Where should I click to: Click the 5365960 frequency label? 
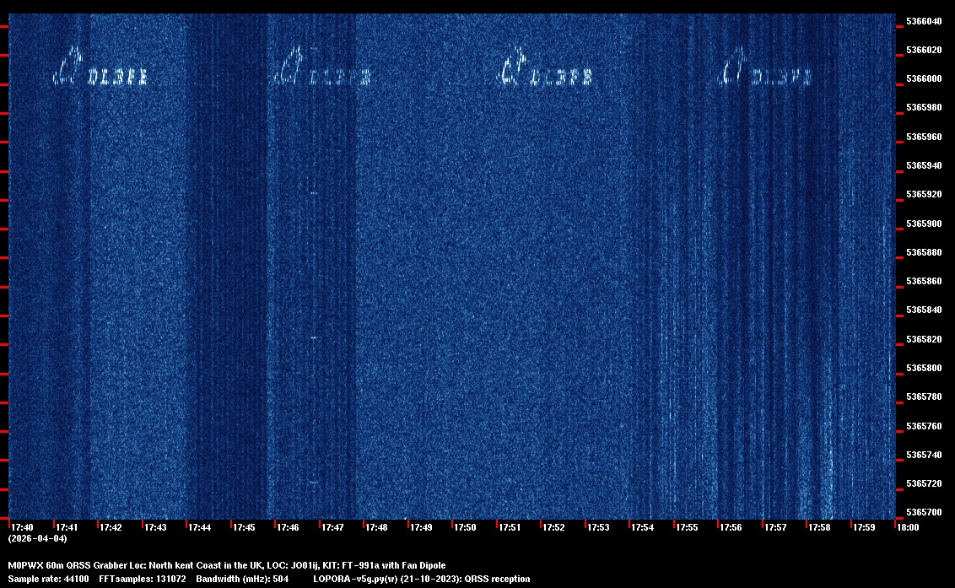pos(924,138)
